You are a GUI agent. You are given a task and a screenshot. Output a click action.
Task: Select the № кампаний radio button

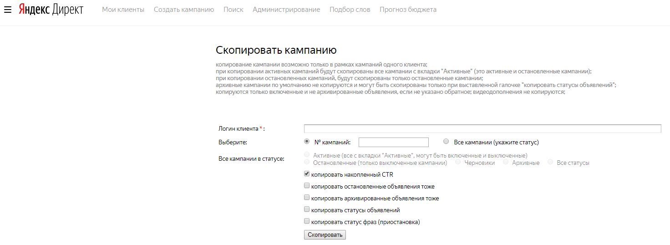(307, 142)
